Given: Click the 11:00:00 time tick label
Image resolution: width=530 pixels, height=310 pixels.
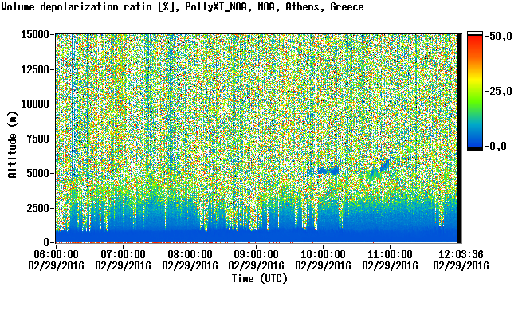Looking at the screenshot, I should click(x=390, y=254).
